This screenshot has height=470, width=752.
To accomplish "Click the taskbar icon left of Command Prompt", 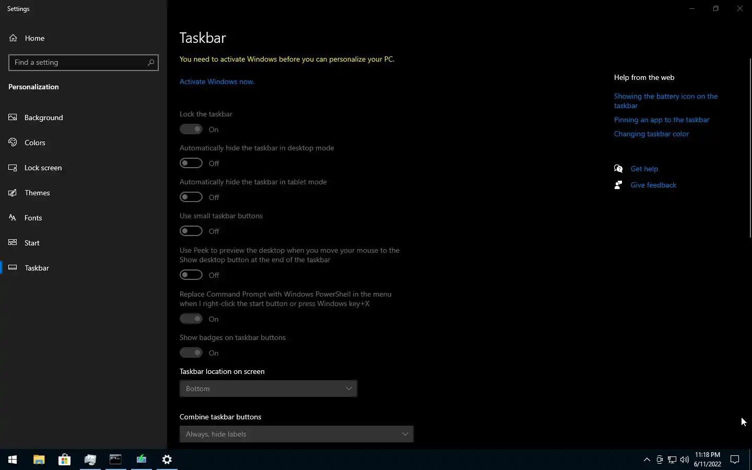I will click(x=90, y=460).
